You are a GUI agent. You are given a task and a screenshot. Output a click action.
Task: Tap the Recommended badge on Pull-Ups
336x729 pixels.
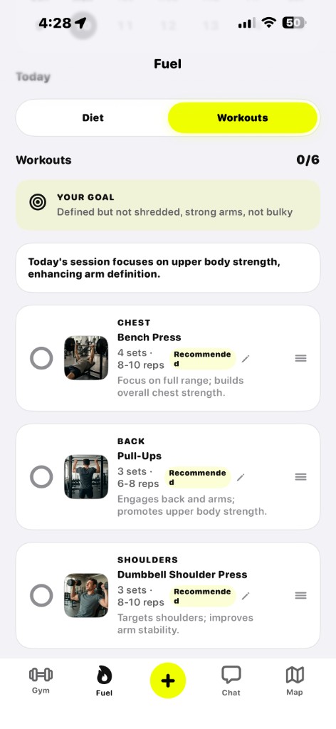(x=197, y=477)
